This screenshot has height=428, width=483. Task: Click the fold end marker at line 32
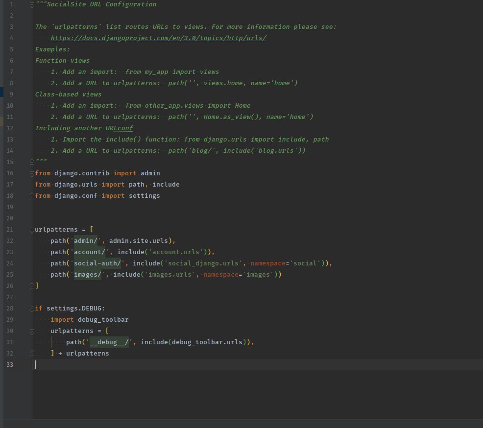point(32,354)
